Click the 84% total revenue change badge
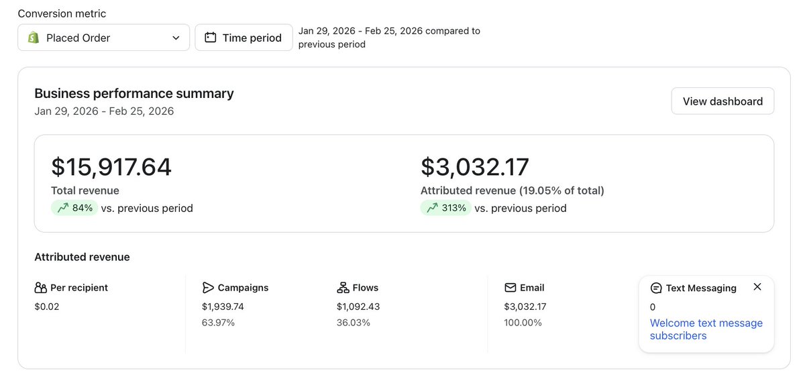The height and width of the screenshot is (375, 805). point(74,208)
